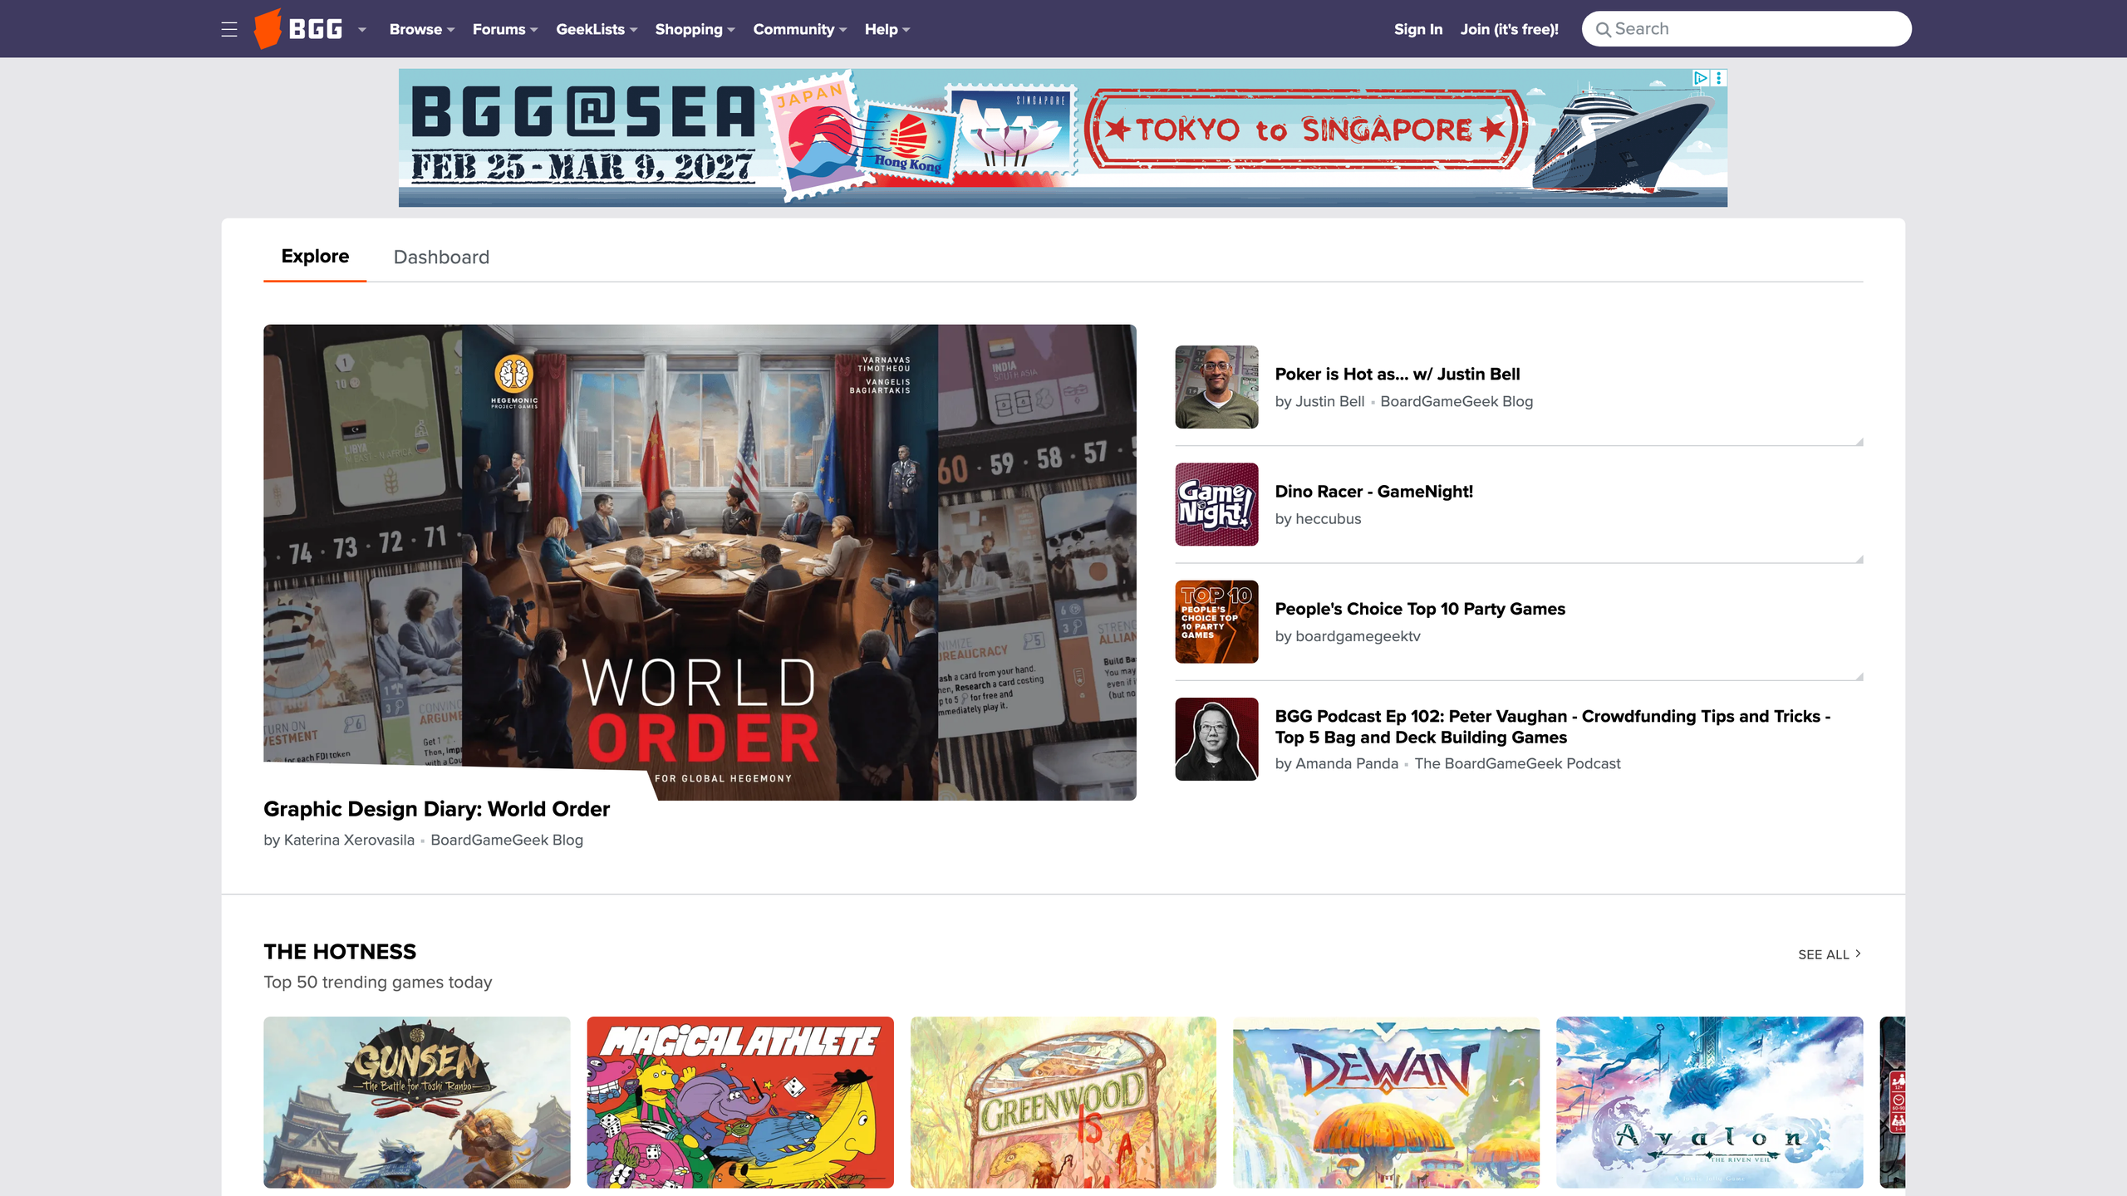Image resolution: width=2127 pixels, height=1196 pixels.
Task: Visit Katerina Xerovasila author link
Action: [x=349, y=841]
